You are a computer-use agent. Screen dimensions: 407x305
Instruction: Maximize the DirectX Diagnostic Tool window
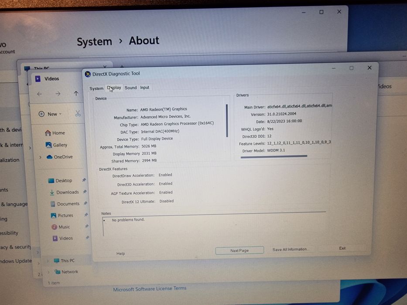pos(352,68)
